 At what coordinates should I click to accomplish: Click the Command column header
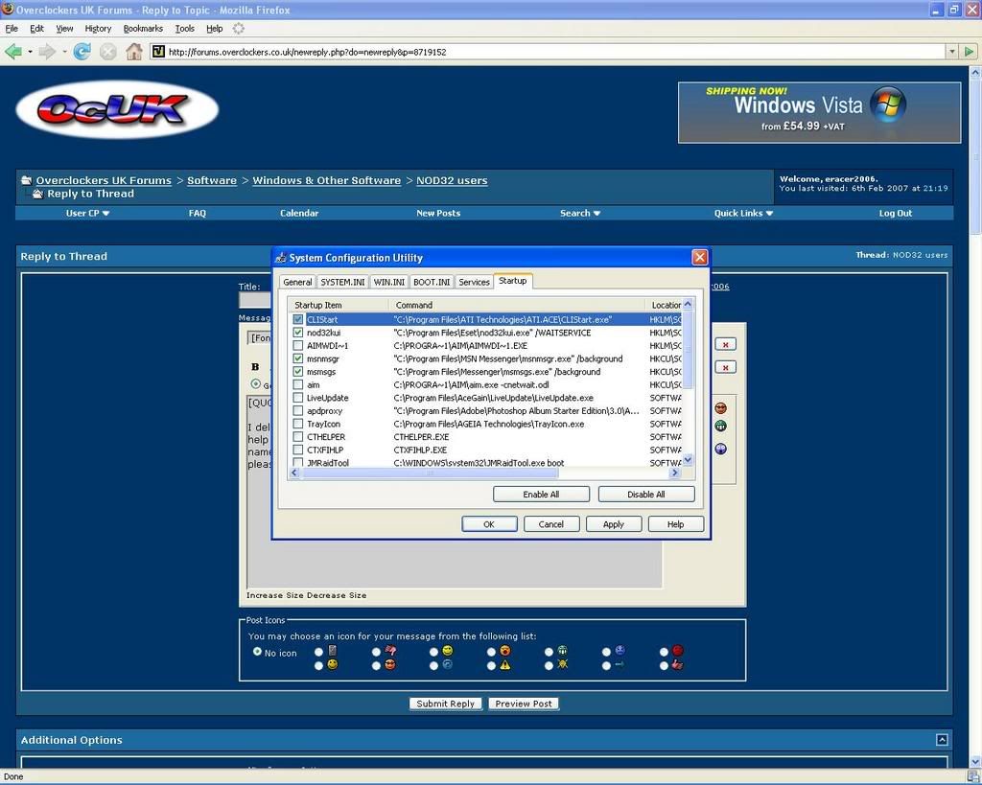(517, 305)
